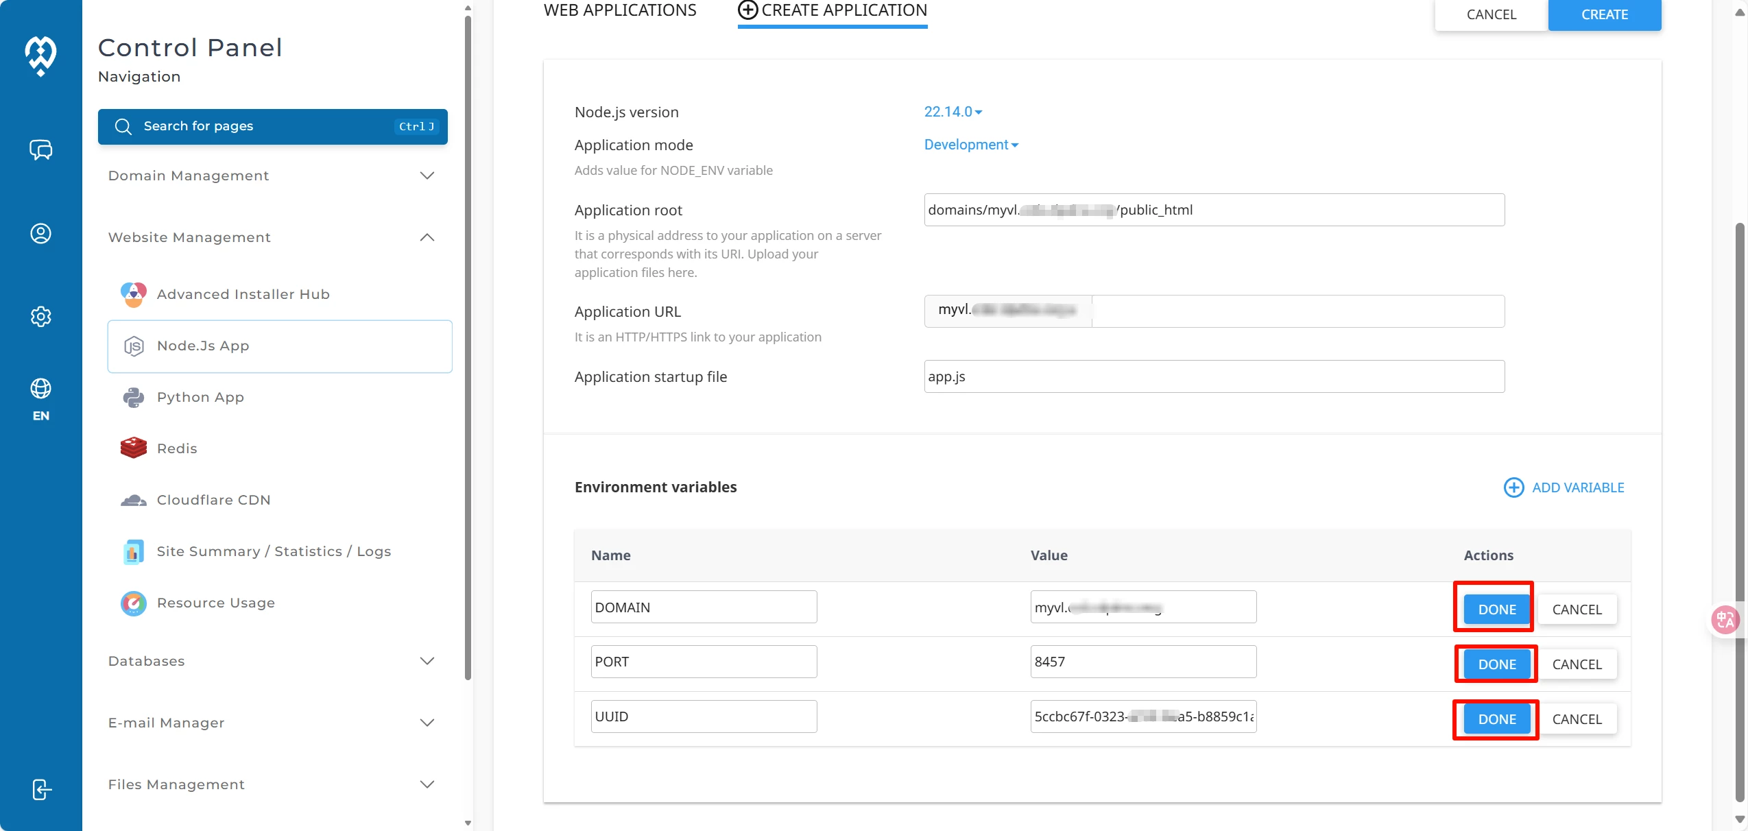
Task: Click the blue CREATE button
Action: [1604, 14]
